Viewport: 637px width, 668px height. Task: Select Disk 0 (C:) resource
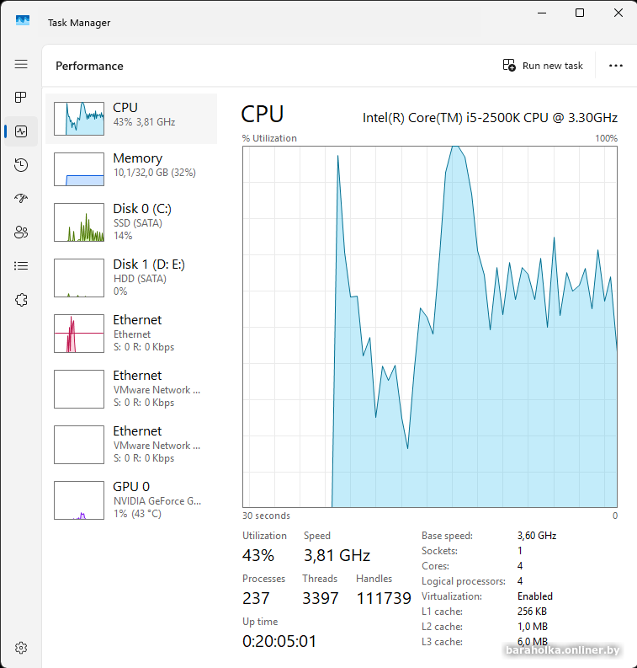(x=131, y=222)
